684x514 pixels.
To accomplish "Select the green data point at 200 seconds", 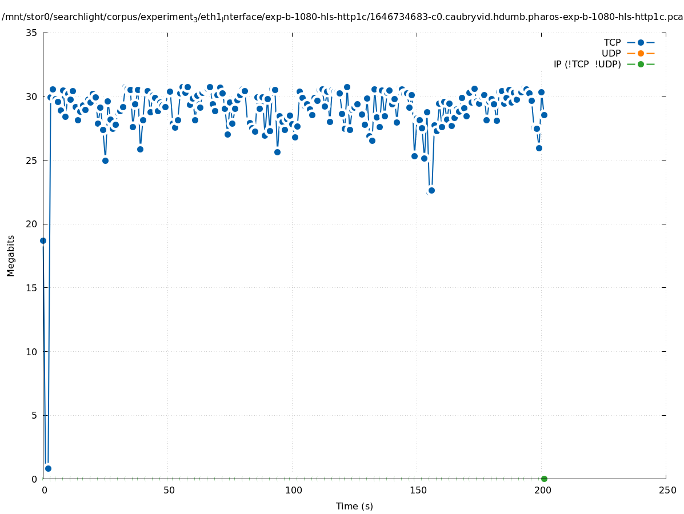I will pyautogui.click(x=544, y=479).
